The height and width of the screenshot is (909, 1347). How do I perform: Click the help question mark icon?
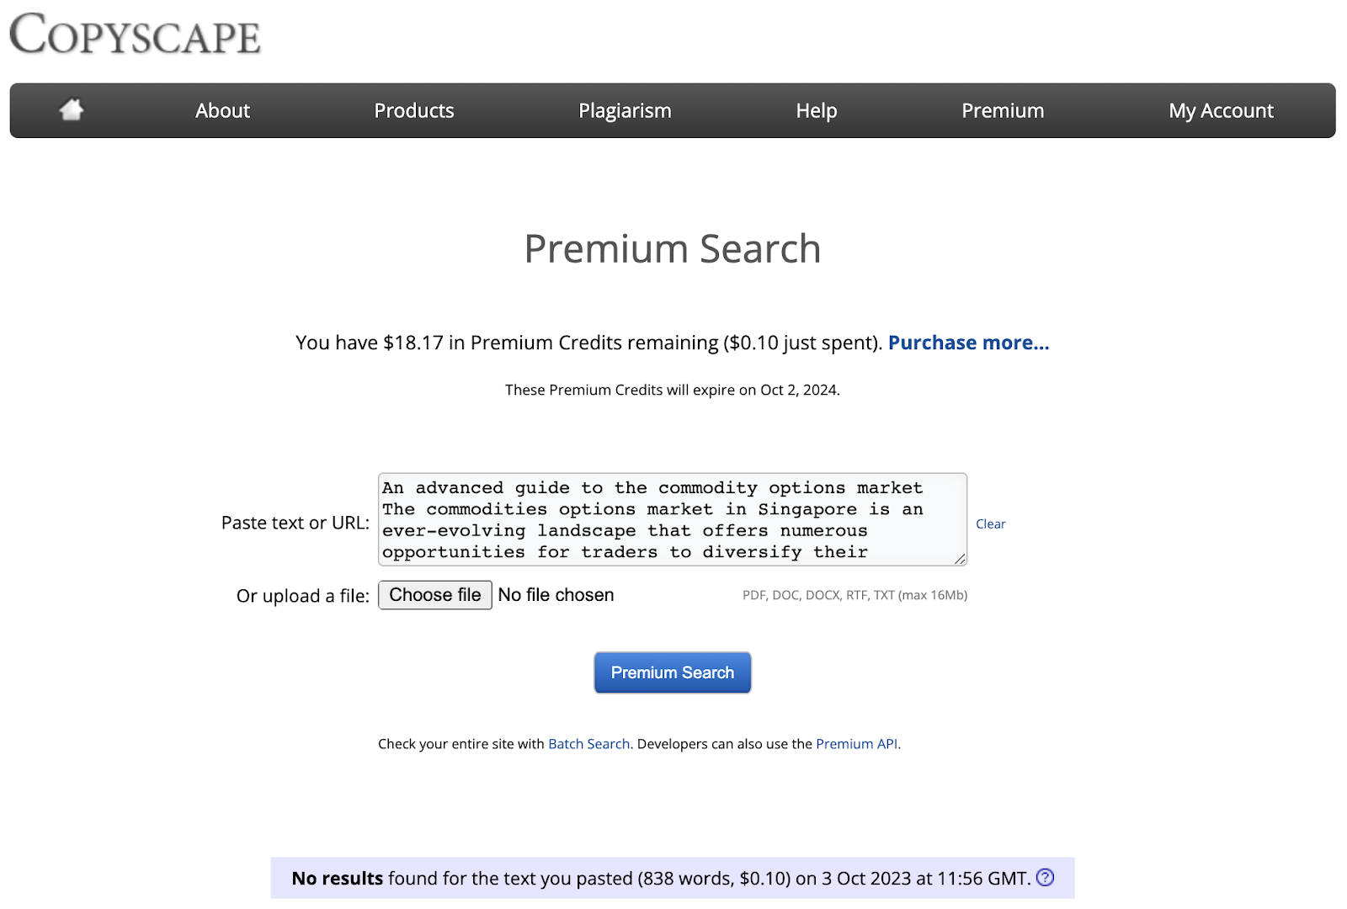tap(1045, 877)
